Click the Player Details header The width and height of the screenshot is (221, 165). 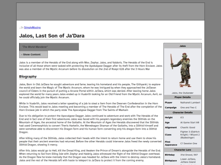click(x=183, y=97)
